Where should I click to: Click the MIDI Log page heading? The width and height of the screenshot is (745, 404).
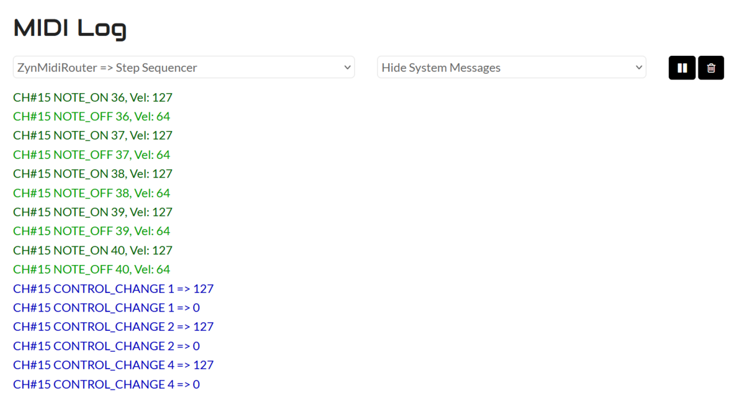(70, 29)
